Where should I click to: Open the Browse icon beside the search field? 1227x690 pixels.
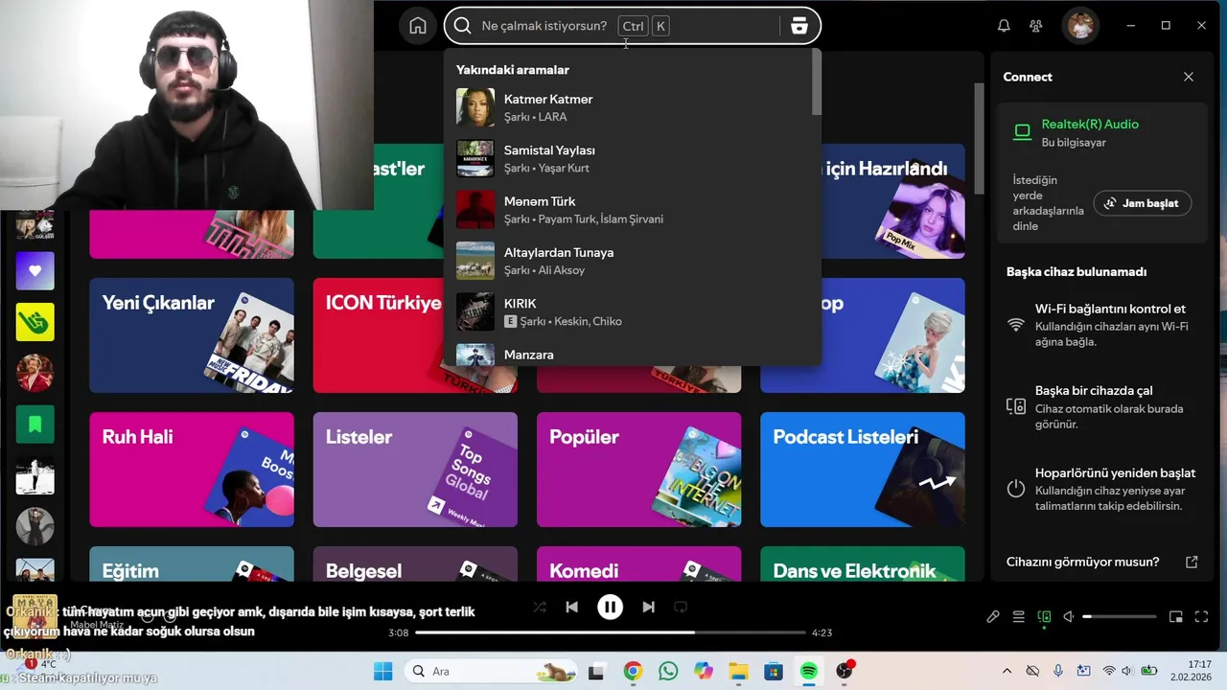pyautogui.click(x=799, y=26)
